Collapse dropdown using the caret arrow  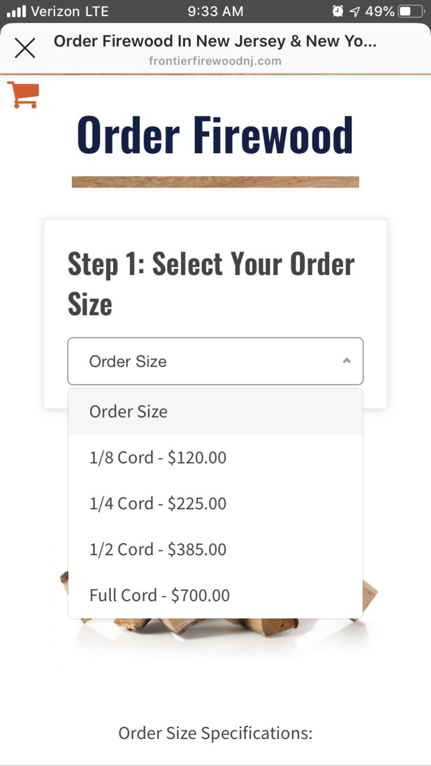click(x=346, y=361)
